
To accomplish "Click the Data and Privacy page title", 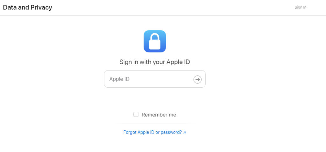I will coord(27,8).
